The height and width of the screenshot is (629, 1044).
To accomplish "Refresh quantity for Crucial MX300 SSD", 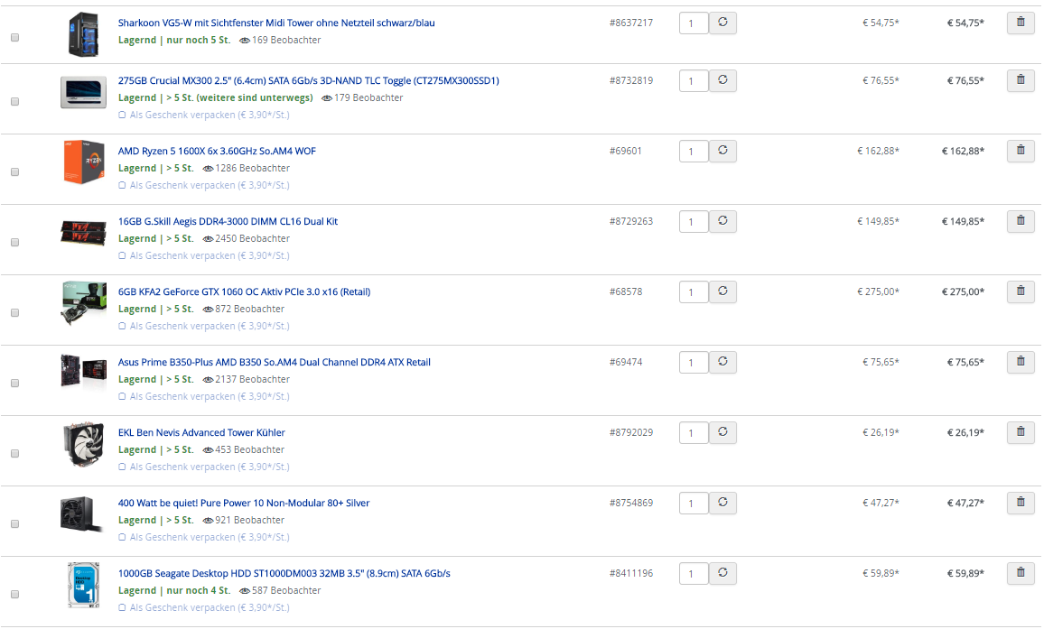I will (x=722, y=80).
